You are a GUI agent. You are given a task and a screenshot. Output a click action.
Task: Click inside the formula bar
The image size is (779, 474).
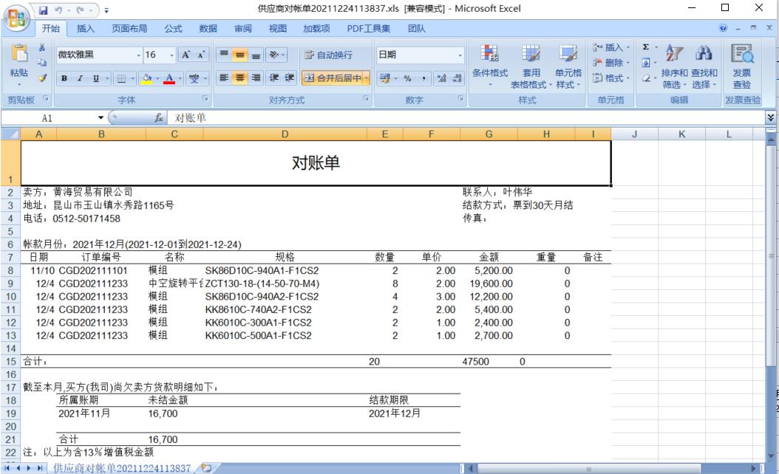[296, 118]
